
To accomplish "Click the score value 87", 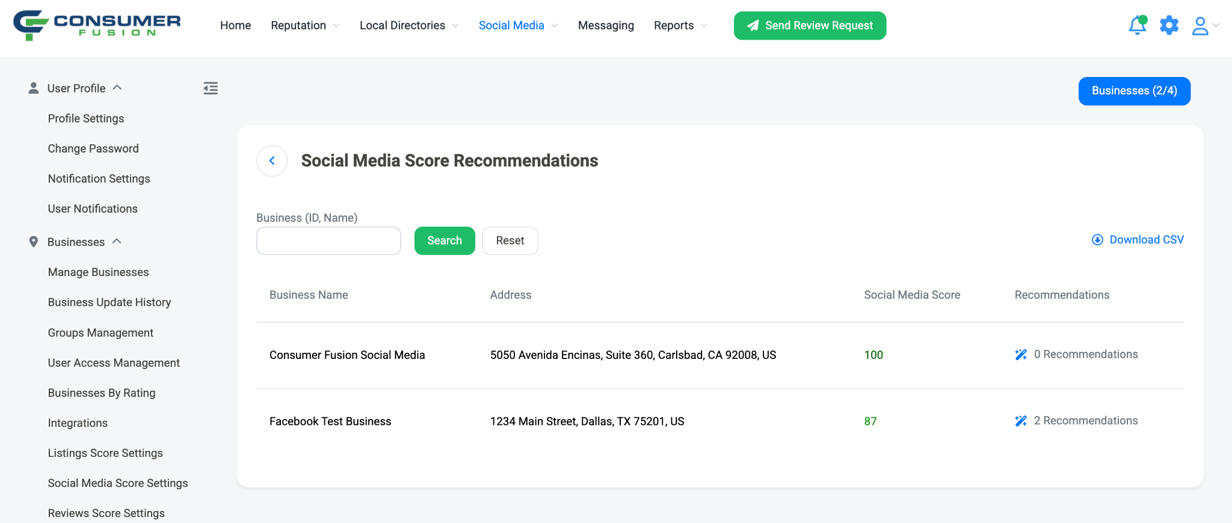I will point(870,421).
